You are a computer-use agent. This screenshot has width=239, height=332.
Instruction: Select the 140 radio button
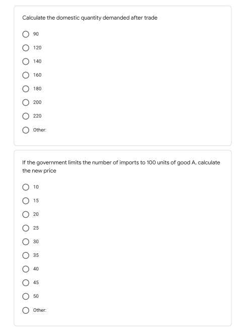pos(26,62)
